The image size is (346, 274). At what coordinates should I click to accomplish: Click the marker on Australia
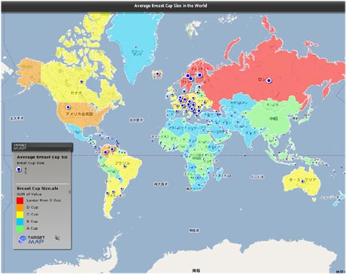[x=302, y=181]
